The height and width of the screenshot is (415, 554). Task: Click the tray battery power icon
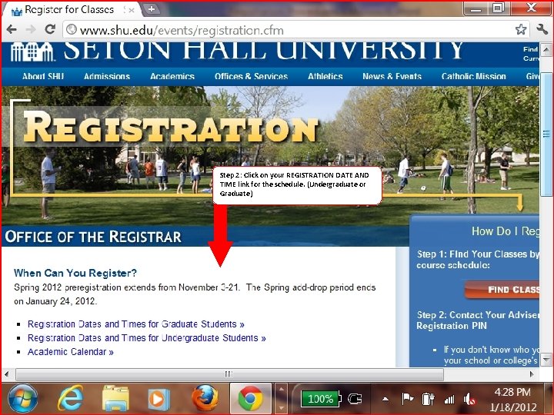pyautogui.click(x=428, y=399)
